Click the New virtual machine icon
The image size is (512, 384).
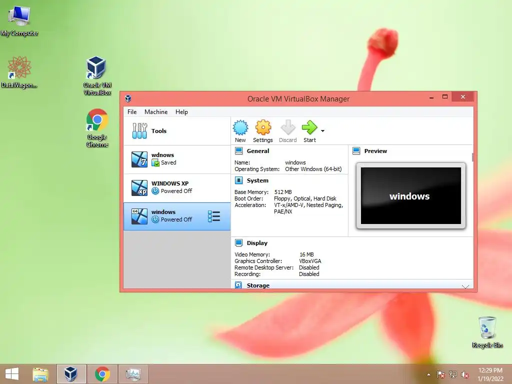(x=240, y=127)
